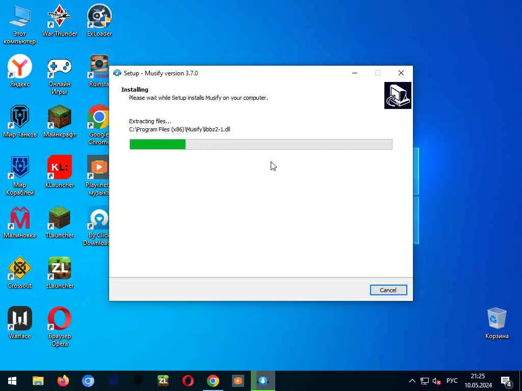Open the notification center with 4 alerts

coord(506,381)
